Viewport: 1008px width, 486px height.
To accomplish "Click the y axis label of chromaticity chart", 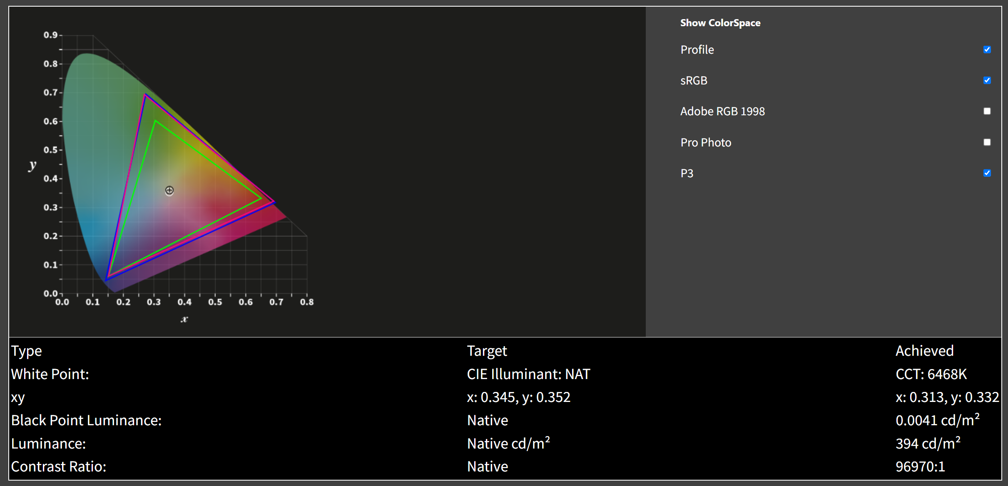I will pyautogui.click(x=32, y=165).
